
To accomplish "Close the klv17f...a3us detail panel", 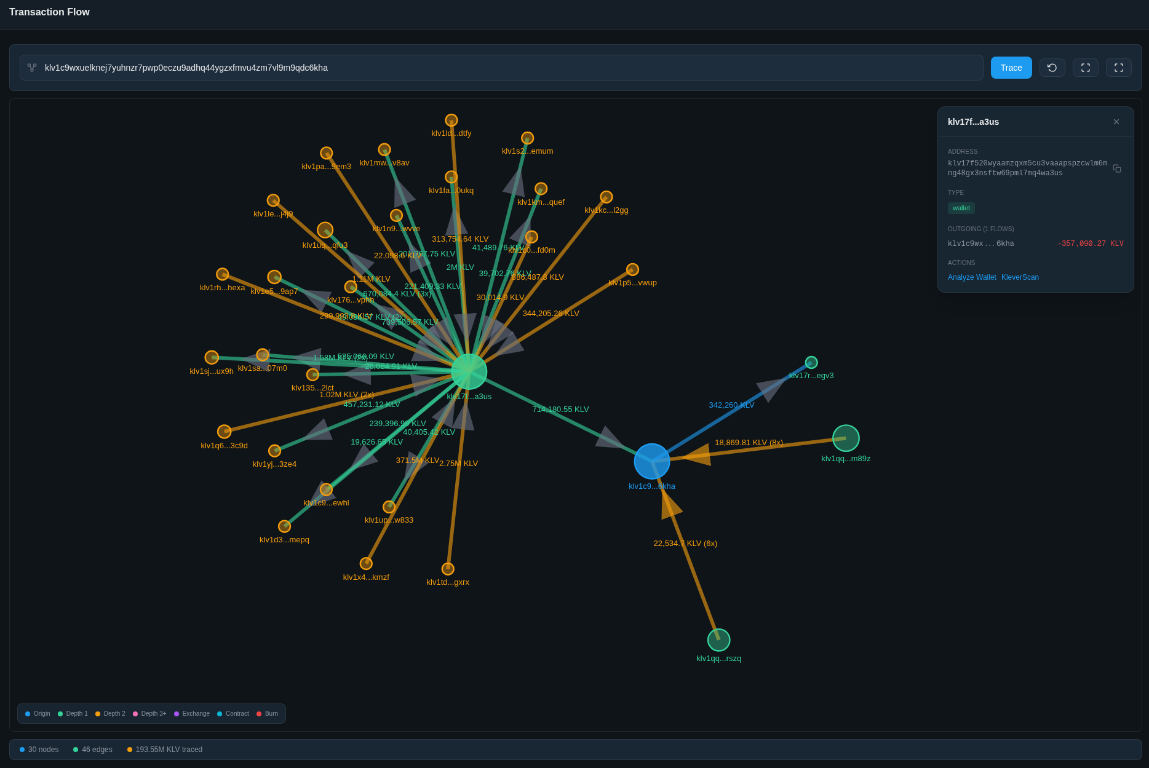I will tap(1116, 122).
